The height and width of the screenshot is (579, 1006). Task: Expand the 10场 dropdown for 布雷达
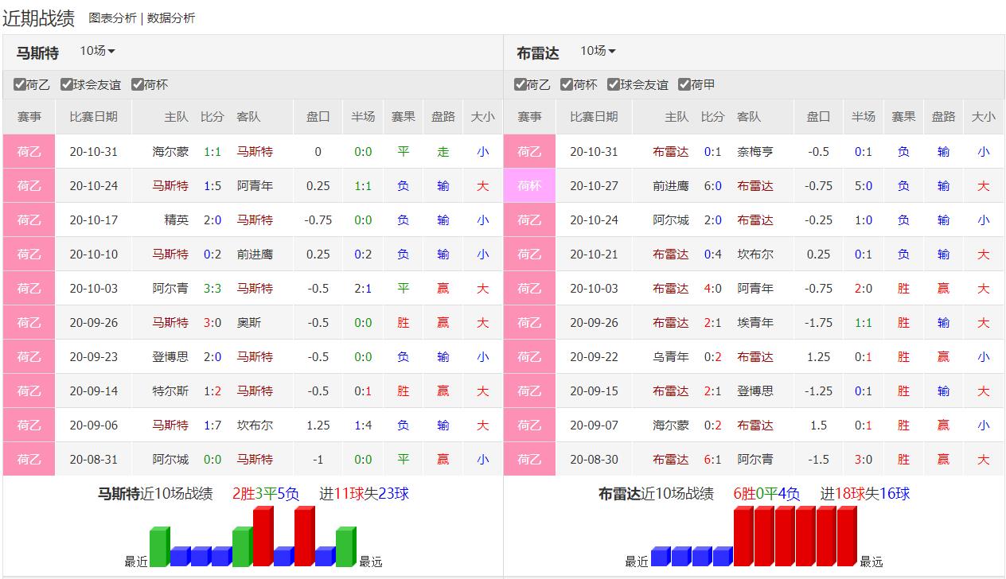coord(598,51)
